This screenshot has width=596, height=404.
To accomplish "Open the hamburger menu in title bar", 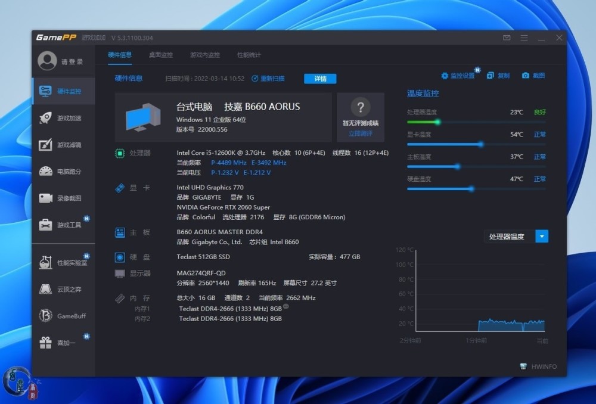I will (x=524, y=38).
